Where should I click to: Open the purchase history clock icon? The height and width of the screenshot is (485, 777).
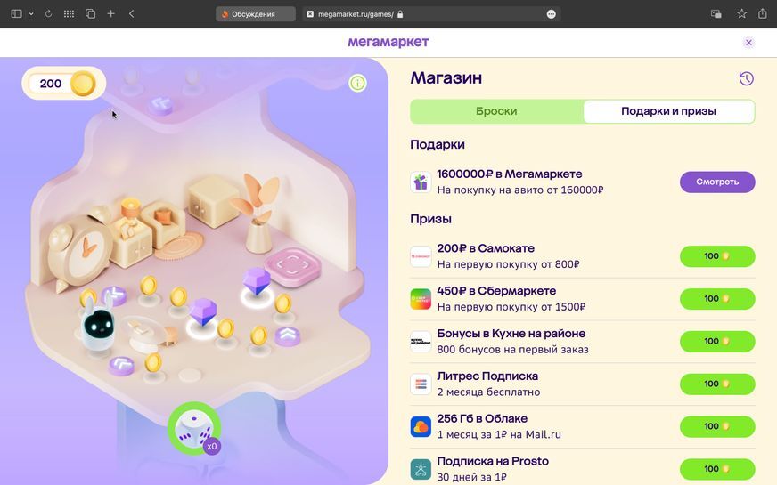tap(747, 78)
